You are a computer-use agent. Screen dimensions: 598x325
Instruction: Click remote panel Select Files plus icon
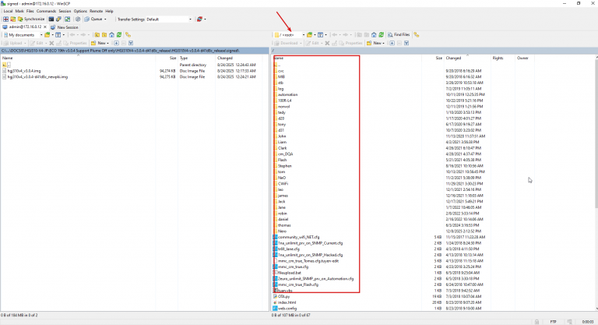click(x=392, y=43)
